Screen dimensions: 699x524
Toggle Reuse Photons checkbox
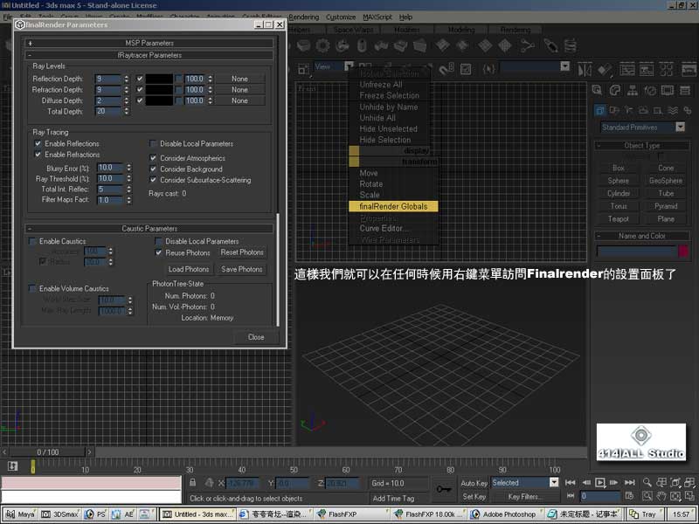(x=158, y=252)
